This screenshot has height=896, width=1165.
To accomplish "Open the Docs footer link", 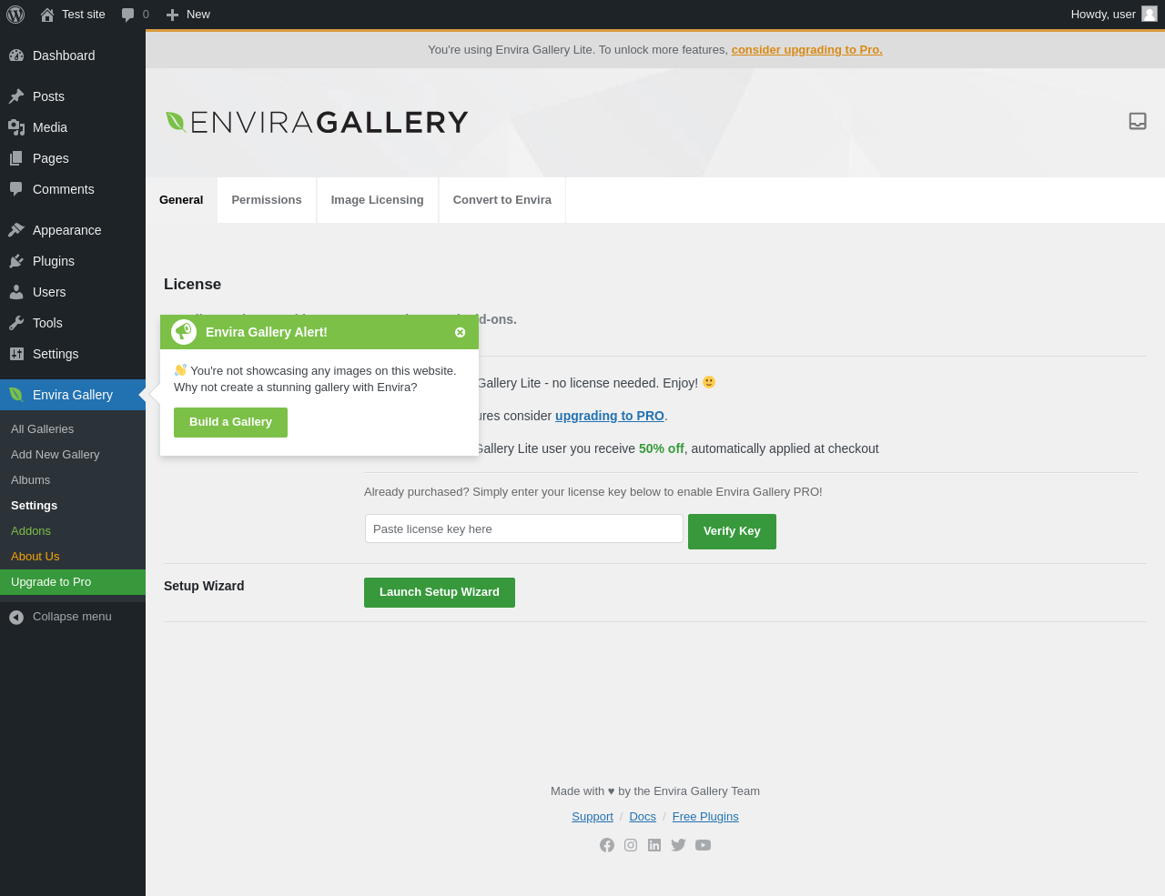I will click(643, 817).
